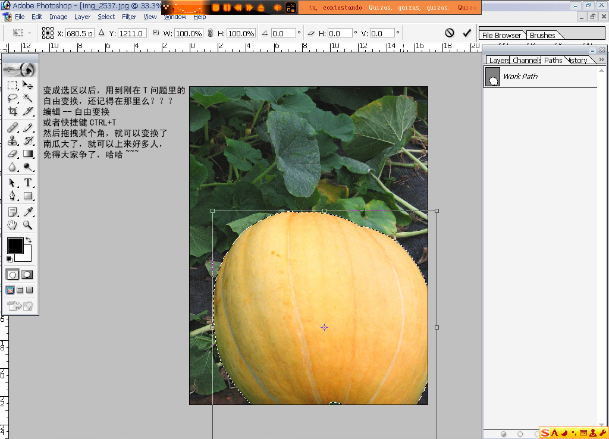Screen dimensions: 609x439
Task: Select the Lasso tool
Action: [12, 98]
